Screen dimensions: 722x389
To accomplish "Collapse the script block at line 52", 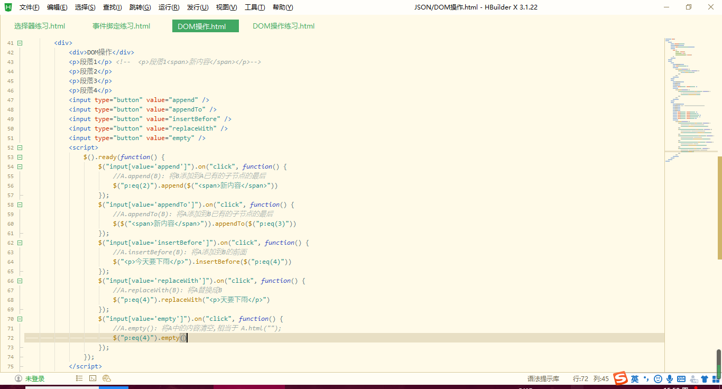I will point(20,147).
